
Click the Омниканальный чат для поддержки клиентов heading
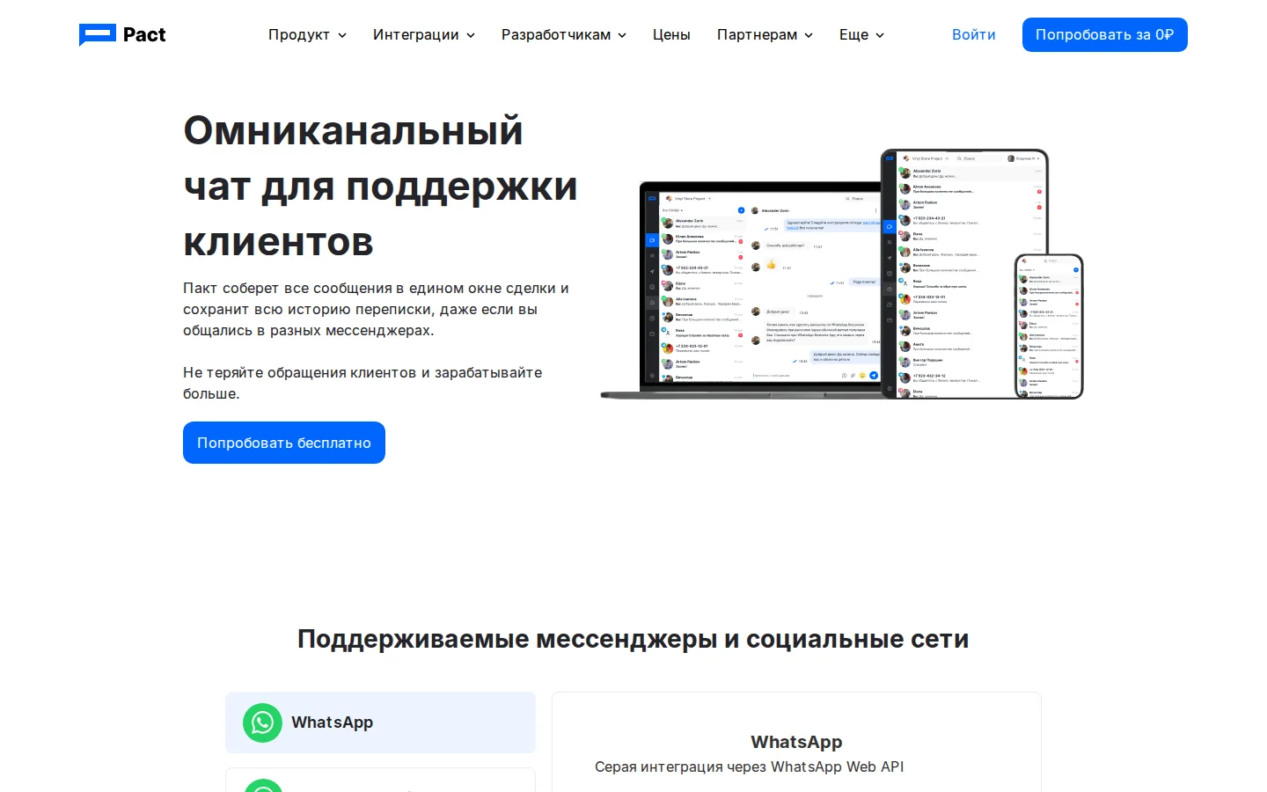(x=380, y=187)
